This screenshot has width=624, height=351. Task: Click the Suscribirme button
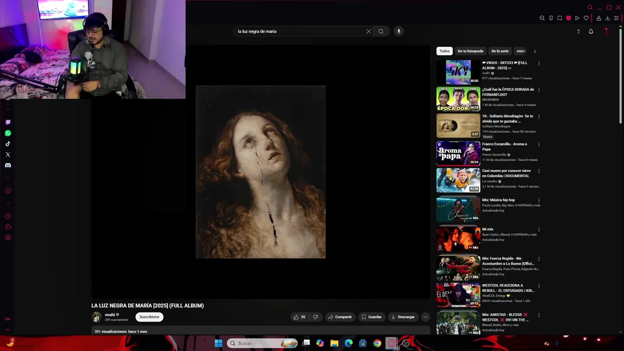pos(149,317)
